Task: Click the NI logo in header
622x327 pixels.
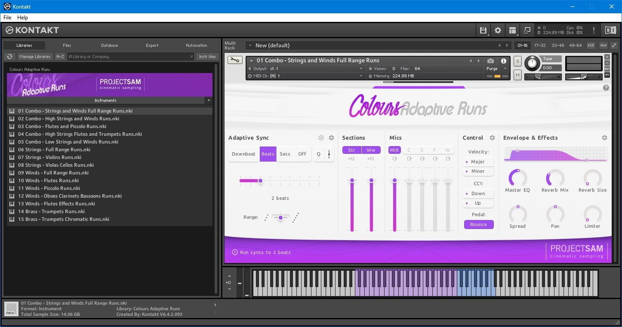Action: pos(610,30)
